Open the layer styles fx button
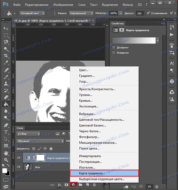Image resolution: width=178 pixels, height=190 pixels. coord(60,185)
